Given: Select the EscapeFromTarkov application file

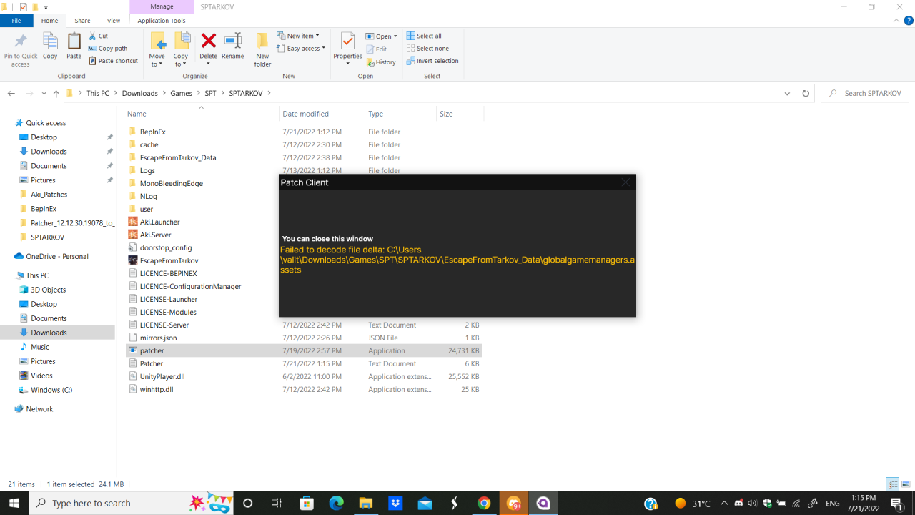Looking at the screenshot, I should coord(169,260).
